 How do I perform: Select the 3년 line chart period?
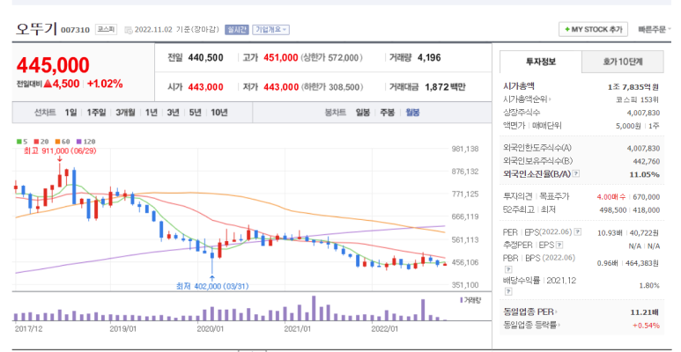click(173, 113)
